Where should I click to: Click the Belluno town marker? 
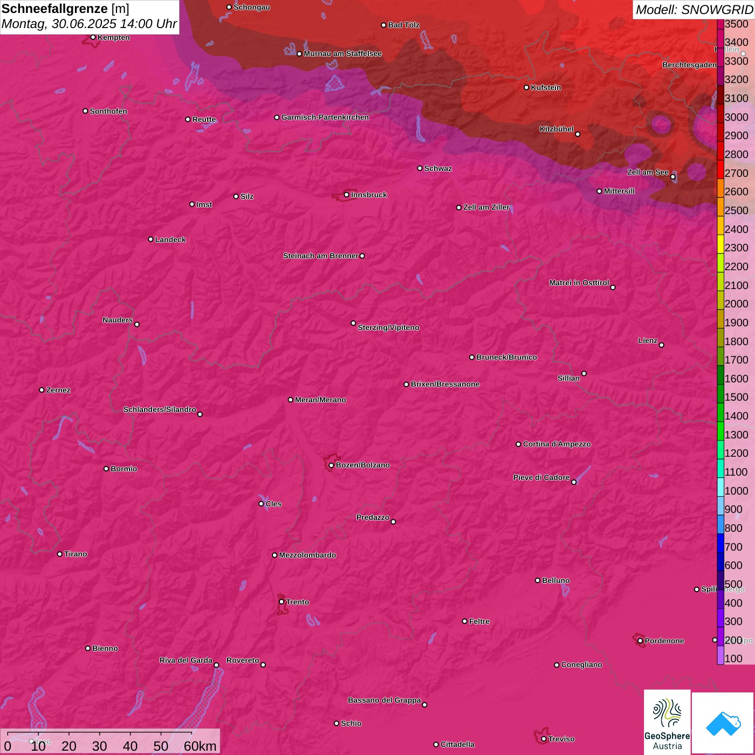pyautogui.click(x=538, y=580)
